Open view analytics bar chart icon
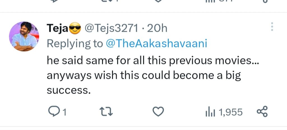Image resolution: width=287 pixels, height=130 pixels. (x=210, y=112)
